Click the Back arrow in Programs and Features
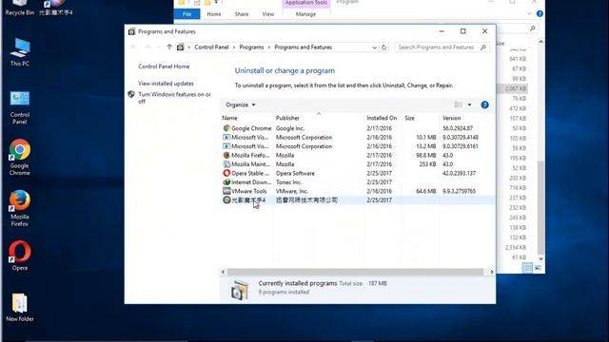 coord(133,47)
